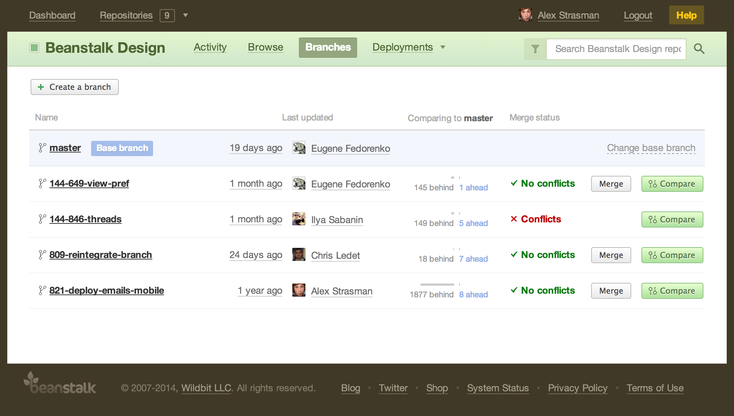The image size is (734, 416).
Task: Click the magnifying glass search icon
Action: point(699,49)
